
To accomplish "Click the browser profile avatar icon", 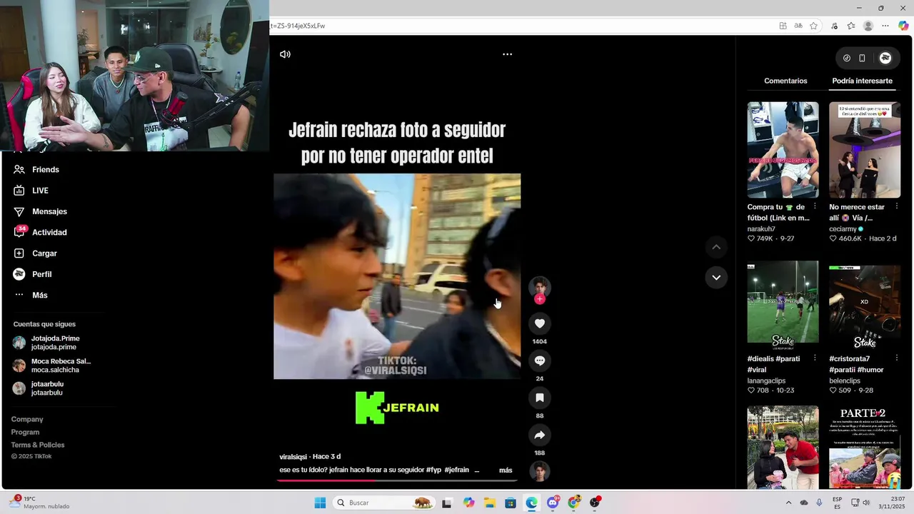I will point(868,26).
